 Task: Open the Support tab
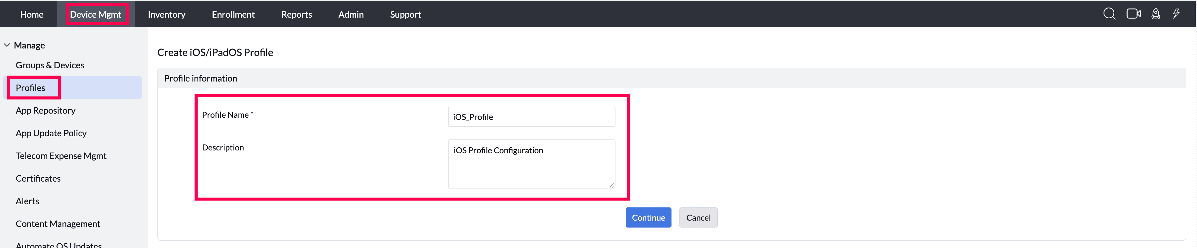coord(405,14)
